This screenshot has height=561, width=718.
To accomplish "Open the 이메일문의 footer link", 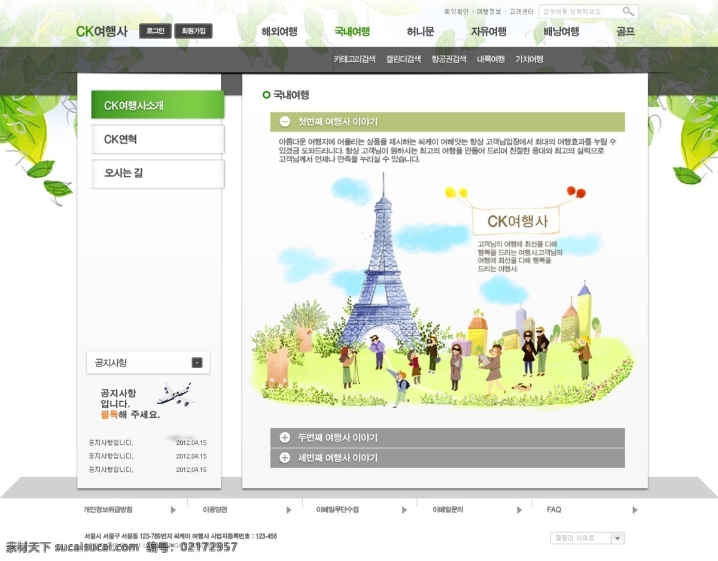I will [x=448, y=510].
